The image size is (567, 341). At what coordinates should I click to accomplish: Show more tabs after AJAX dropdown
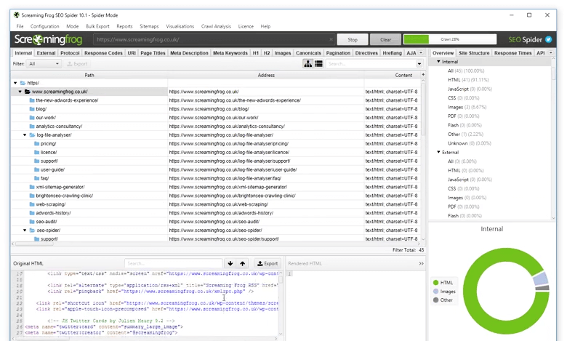[421, 53]
